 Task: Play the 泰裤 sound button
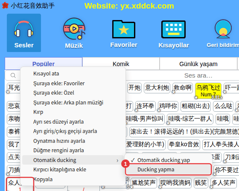pyautogui.click(x=14, y=132)
